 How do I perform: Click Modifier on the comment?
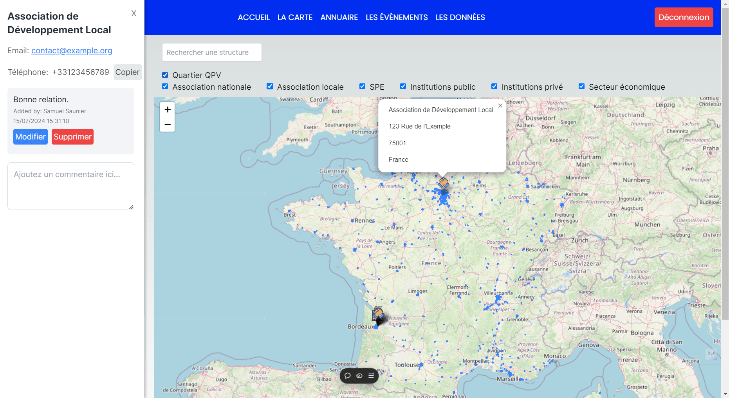click(31, 137)
